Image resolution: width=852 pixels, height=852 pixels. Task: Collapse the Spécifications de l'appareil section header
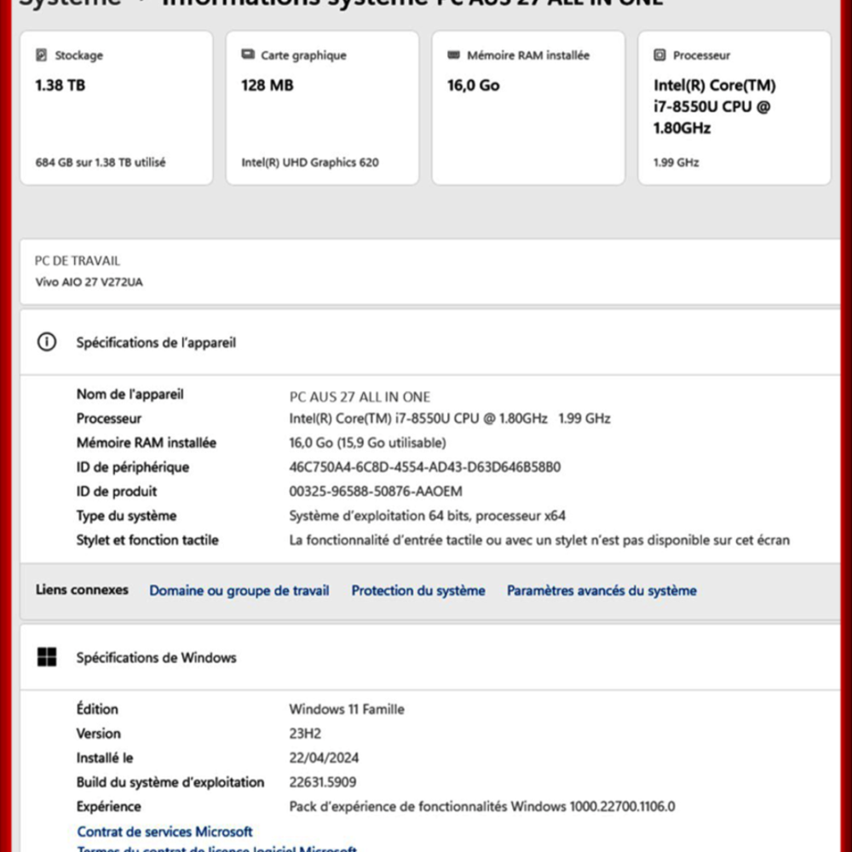point(426,343)
